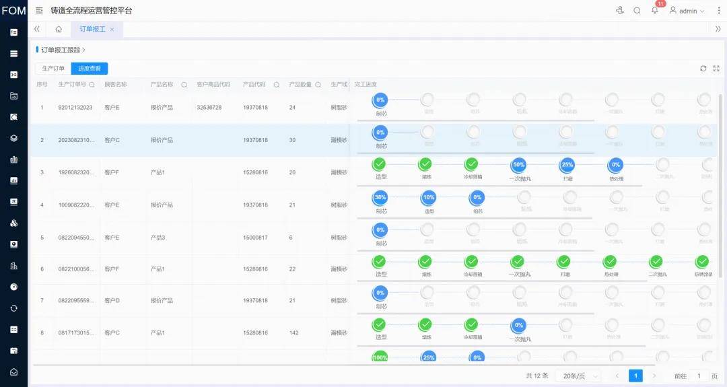Refresh the order progress table
Screen dimensions: 727x387
click(x=703, y=69)
